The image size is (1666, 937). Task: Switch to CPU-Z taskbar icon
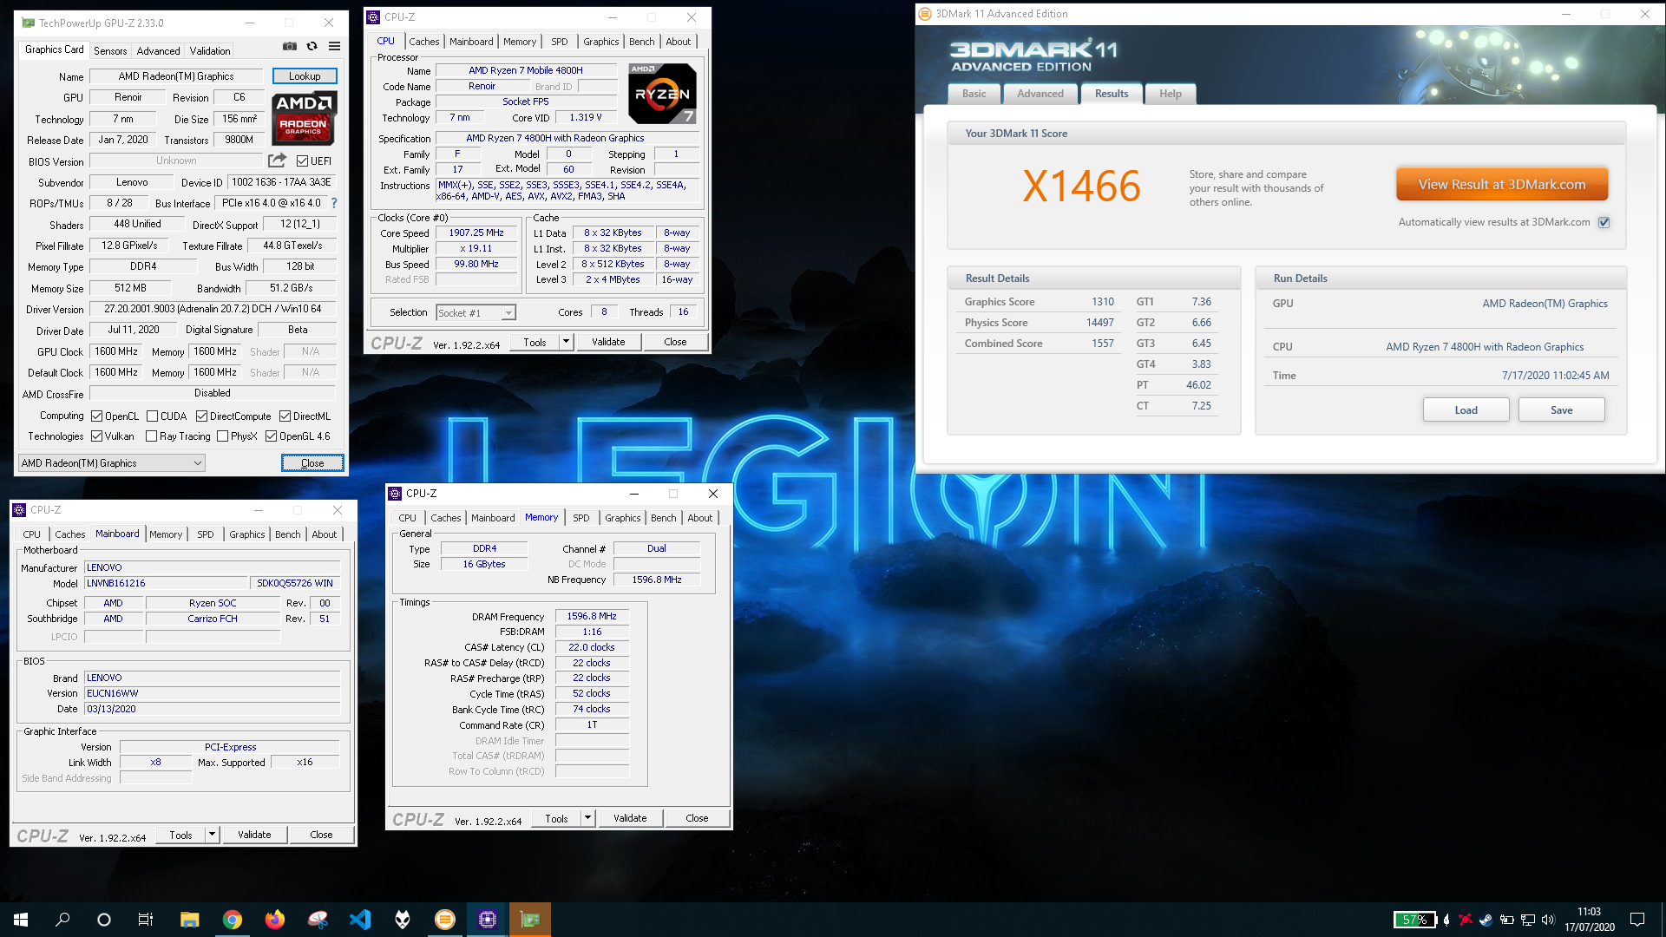click(x=487, y=920)
